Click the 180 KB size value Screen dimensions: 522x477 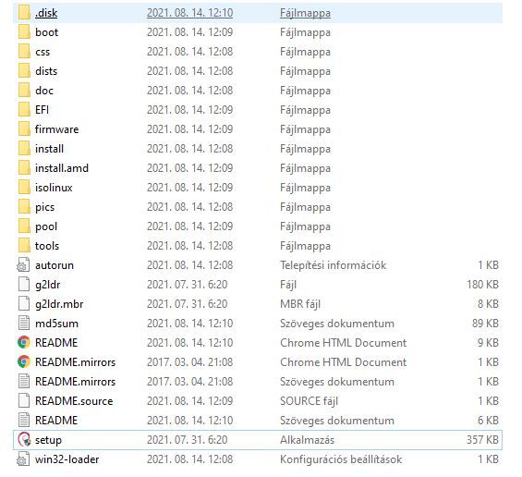(x=482, y=285)
